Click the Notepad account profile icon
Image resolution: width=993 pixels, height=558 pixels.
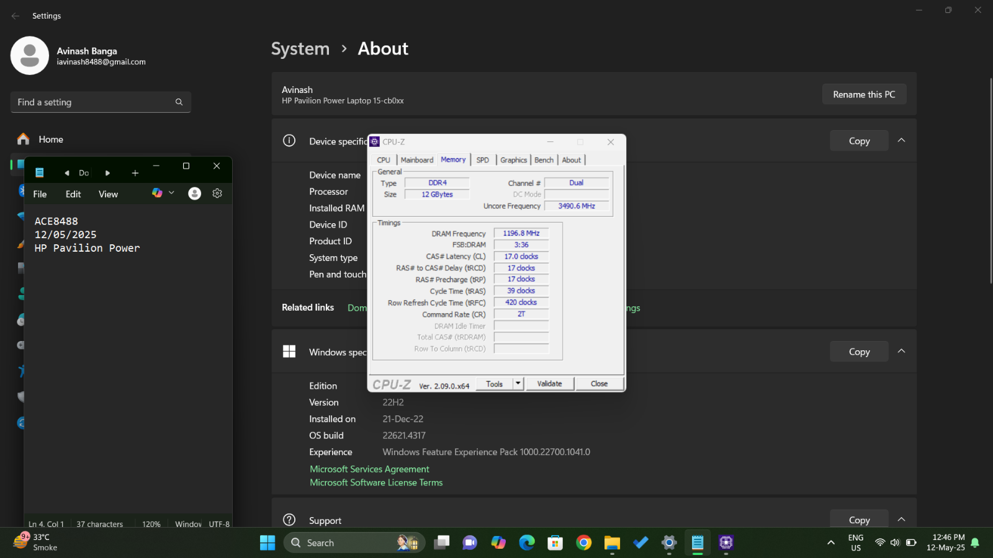194,193
